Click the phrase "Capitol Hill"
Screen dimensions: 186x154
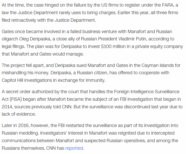[x=13, y=80]
